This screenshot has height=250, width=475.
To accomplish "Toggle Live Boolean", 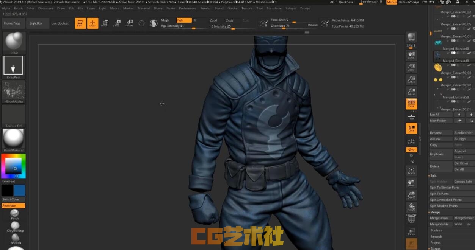I will point(60,23).
